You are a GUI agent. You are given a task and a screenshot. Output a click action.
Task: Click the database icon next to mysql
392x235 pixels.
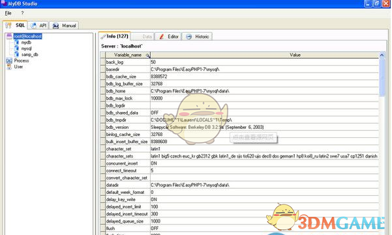[x=17, y=48]
